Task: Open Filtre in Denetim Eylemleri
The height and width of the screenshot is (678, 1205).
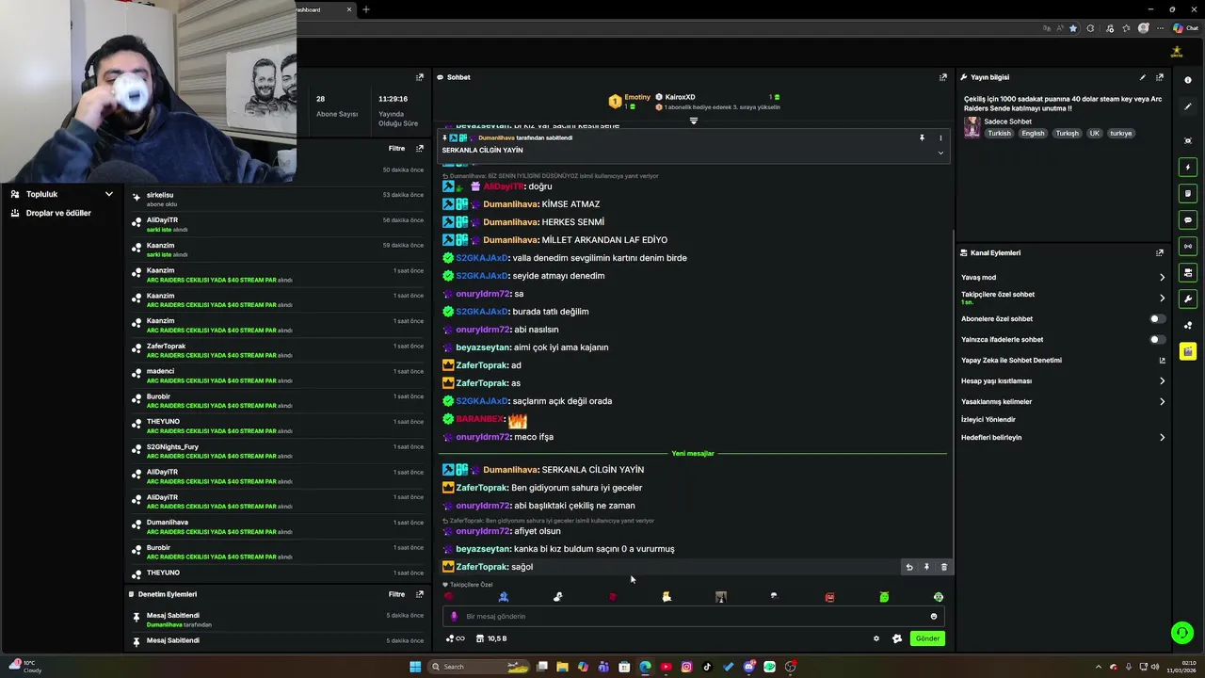Action: coord(397,594)
